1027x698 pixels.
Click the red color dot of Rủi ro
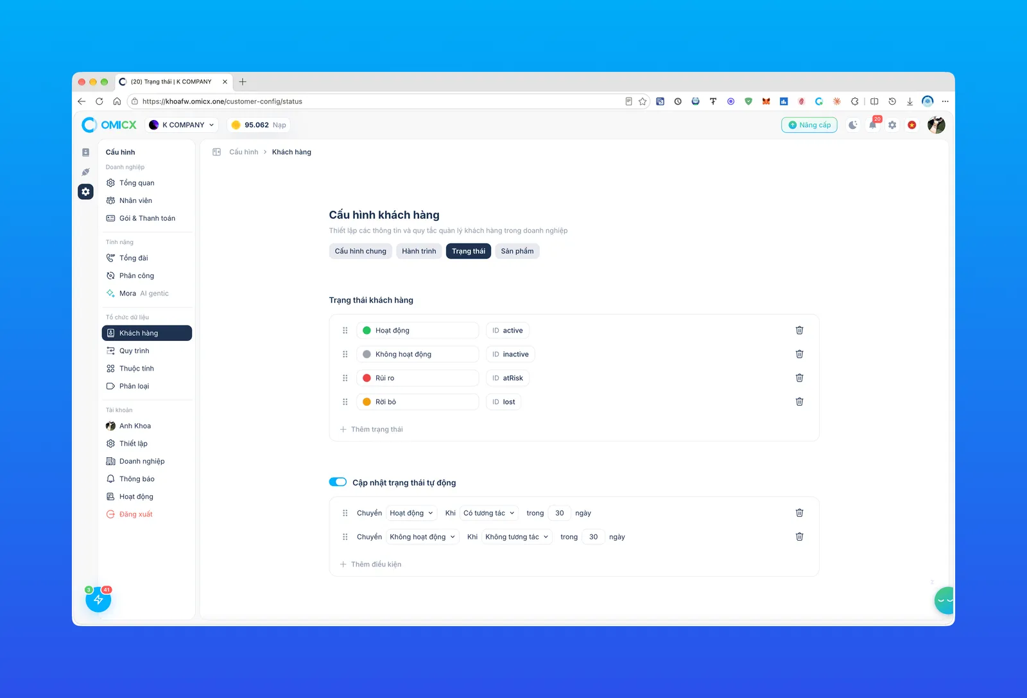367,378
